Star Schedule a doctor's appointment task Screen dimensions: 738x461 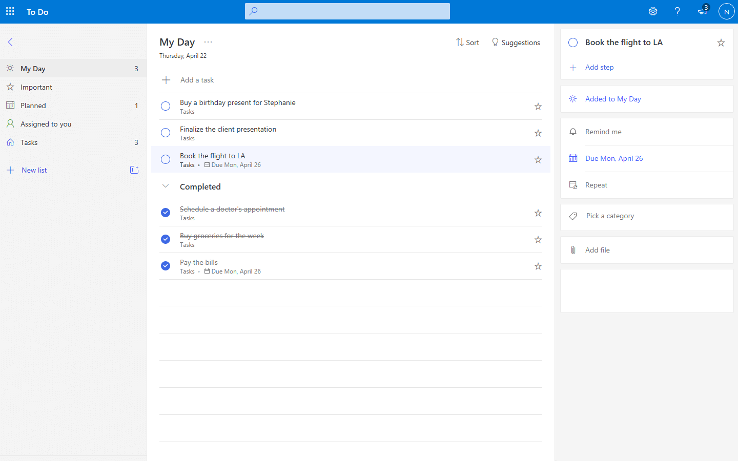[538, 213]
